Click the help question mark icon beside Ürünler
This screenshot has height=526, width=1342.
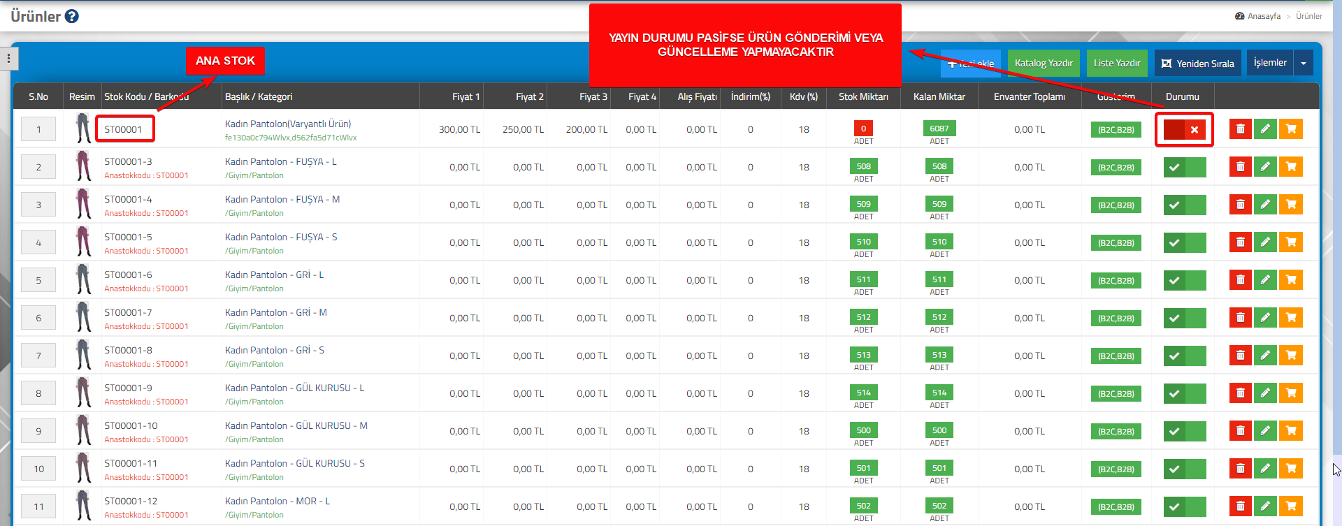click(71, 16)
